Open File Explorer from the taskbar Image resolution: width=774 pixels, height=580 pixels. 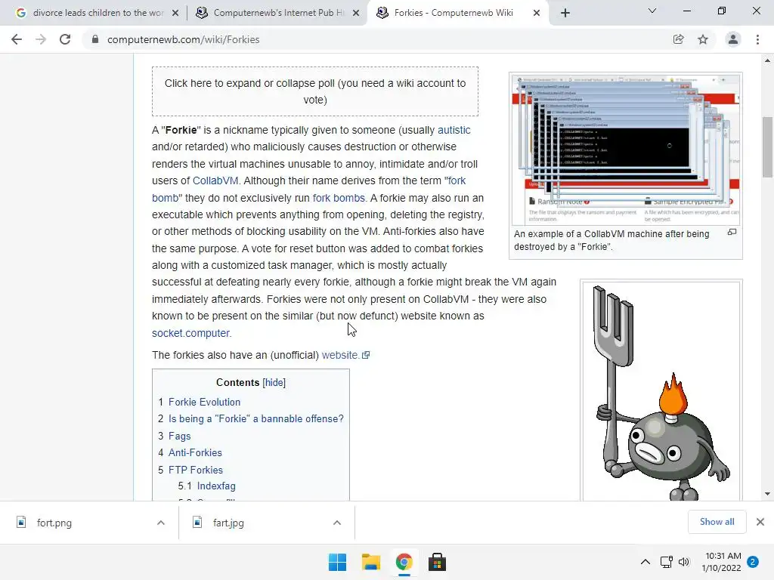(370, 562)
